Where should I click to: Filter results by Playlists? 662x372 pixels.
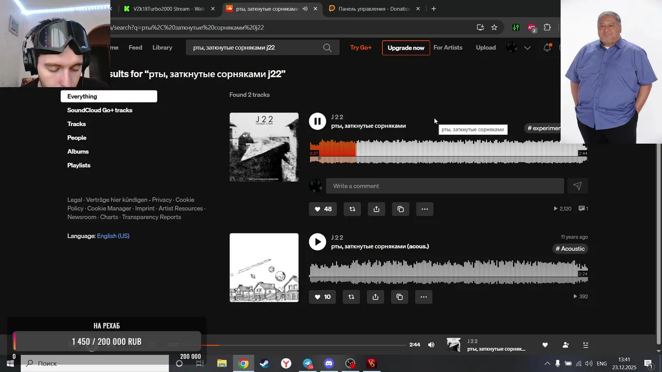(79, 165)
